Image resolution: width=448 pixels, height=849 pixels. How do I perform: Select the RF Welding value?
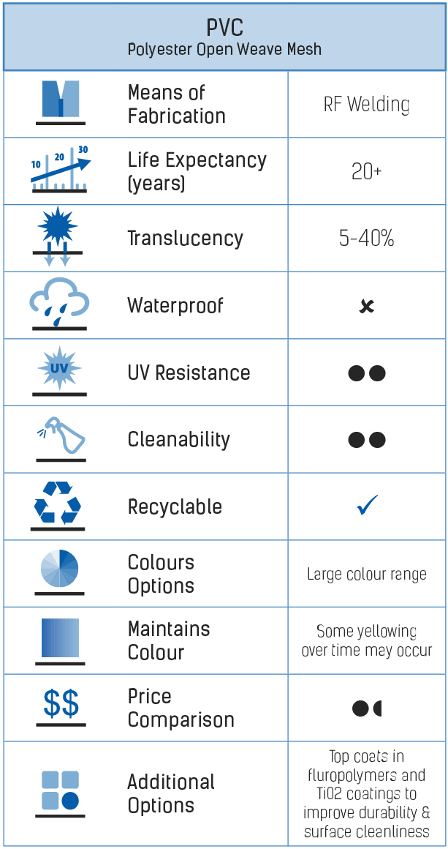pyautogui.click(x=366, y=104)
